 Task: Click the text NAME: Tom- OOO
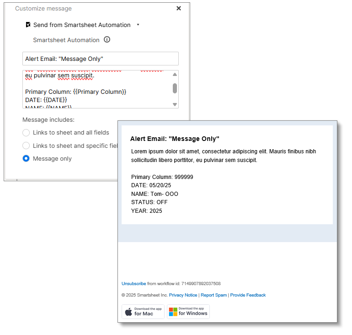pyautogui.click(x=155, y=194)
